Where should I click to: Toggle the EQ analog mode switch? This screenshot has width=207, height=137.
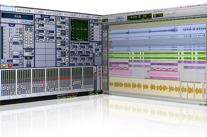point(67,19)
